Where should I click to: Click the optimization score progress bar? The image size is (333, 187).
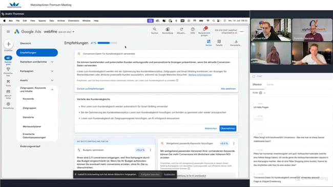107,43
